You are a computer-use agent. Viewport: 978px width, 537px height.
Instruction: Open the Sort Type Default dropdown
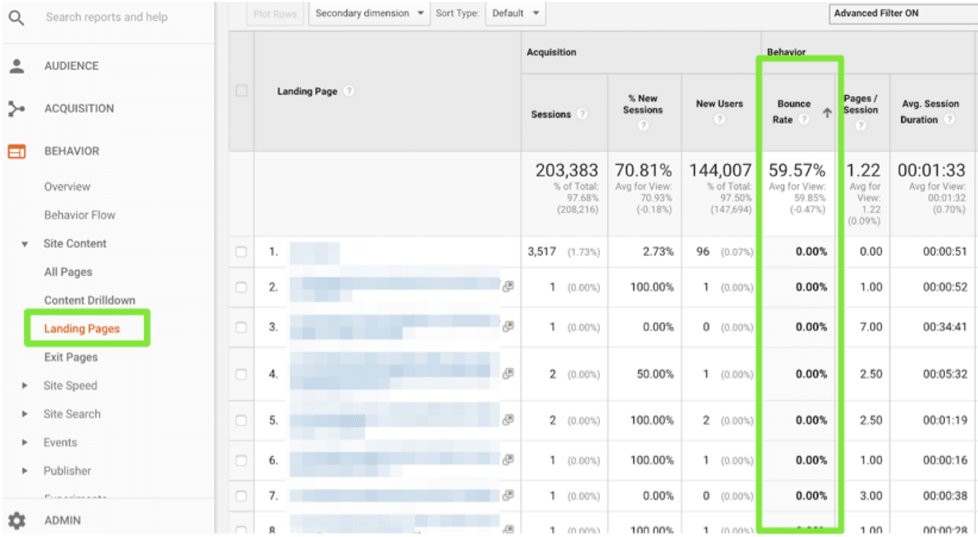click(x=516, y=13)
